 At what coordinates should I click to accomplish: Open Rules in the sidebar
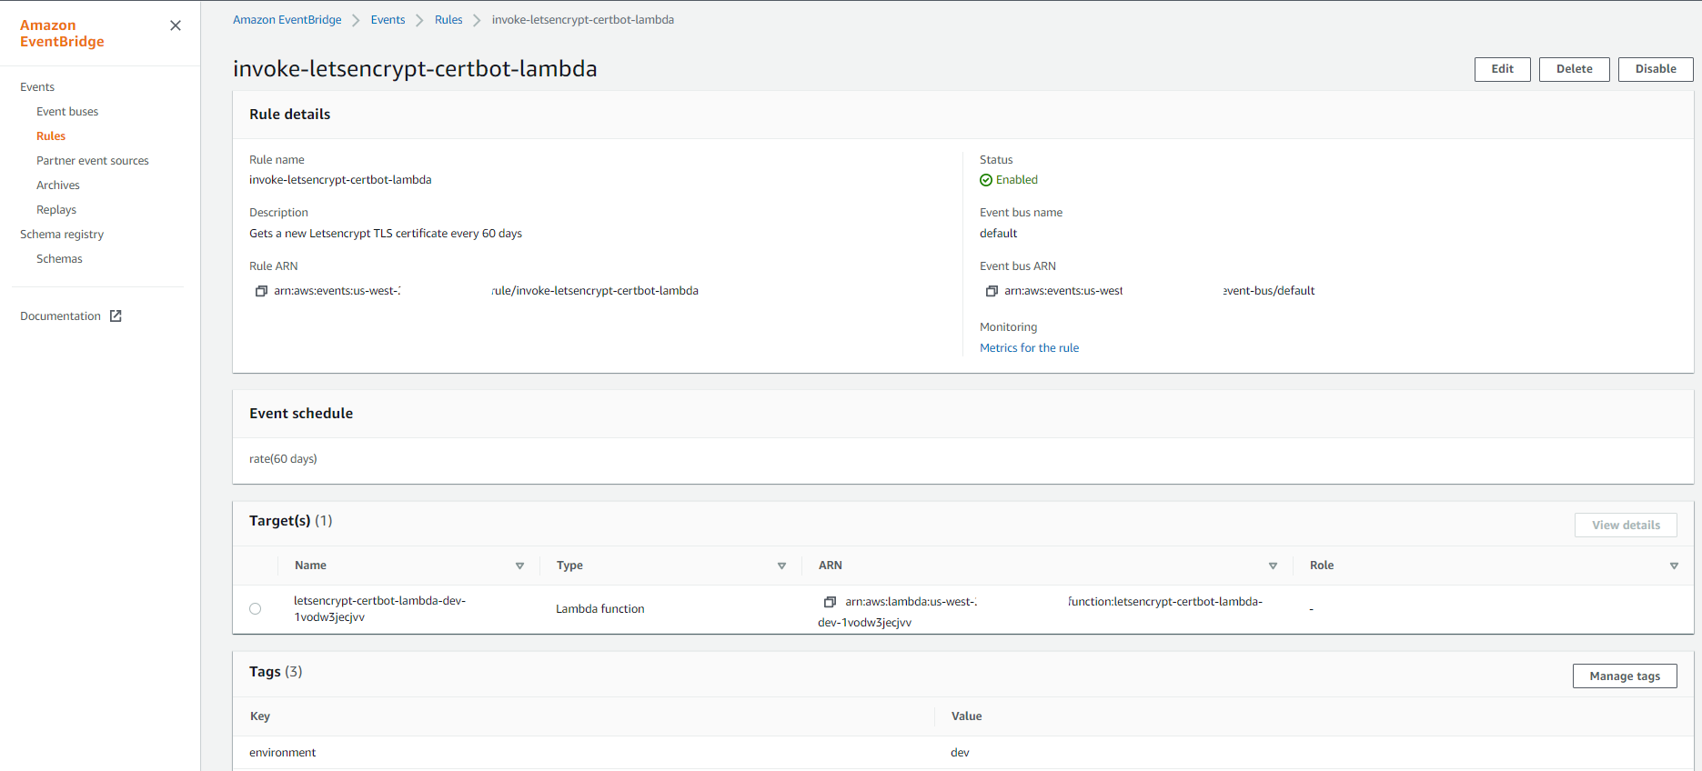(51, 136)
